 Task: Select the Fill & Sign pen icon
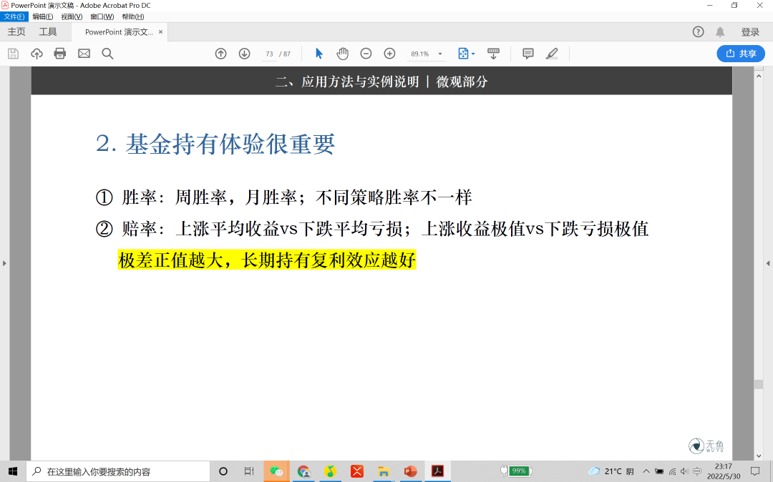click(x=552, y=53)
